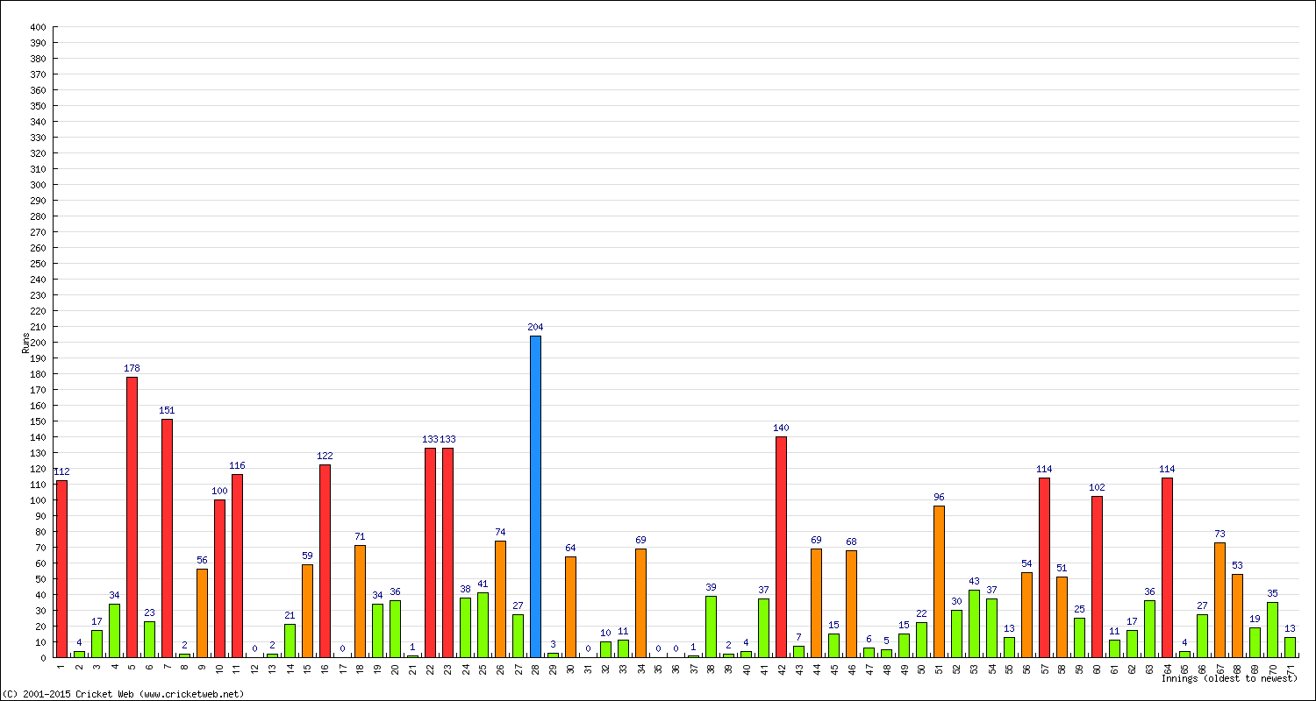The image size is (1316, 701).
Task: Click the orange bar for innings 26
Action: 500,598
